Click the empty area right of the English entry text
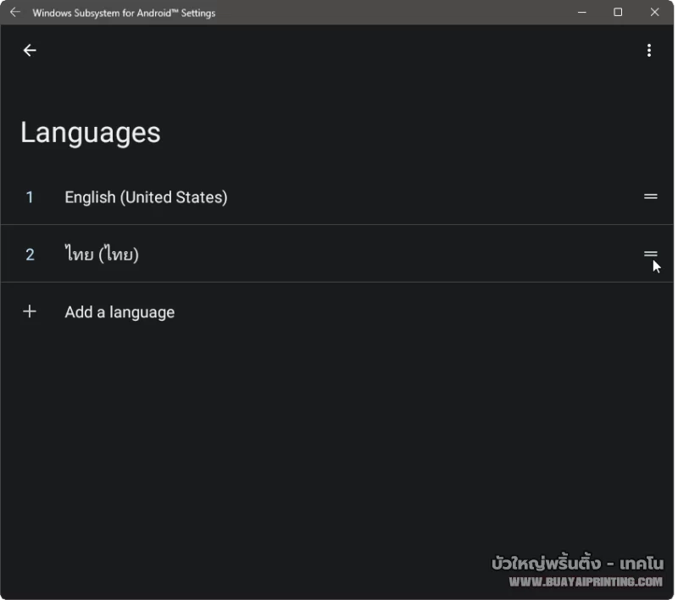678x600 pixels. [424, 197]
